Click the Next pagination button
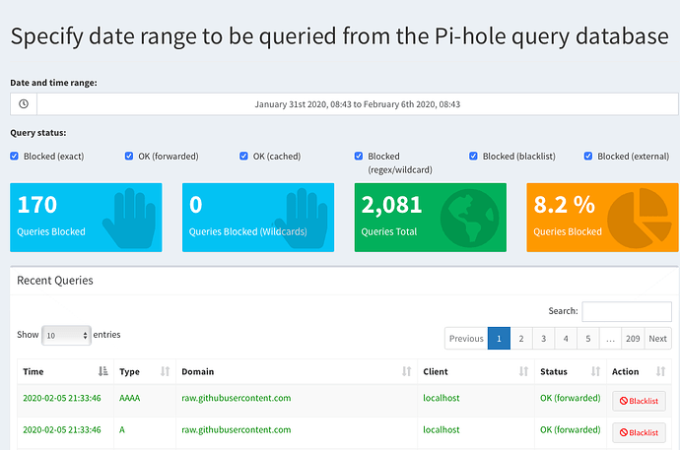680x450 pixels. (x=657, y=339)
